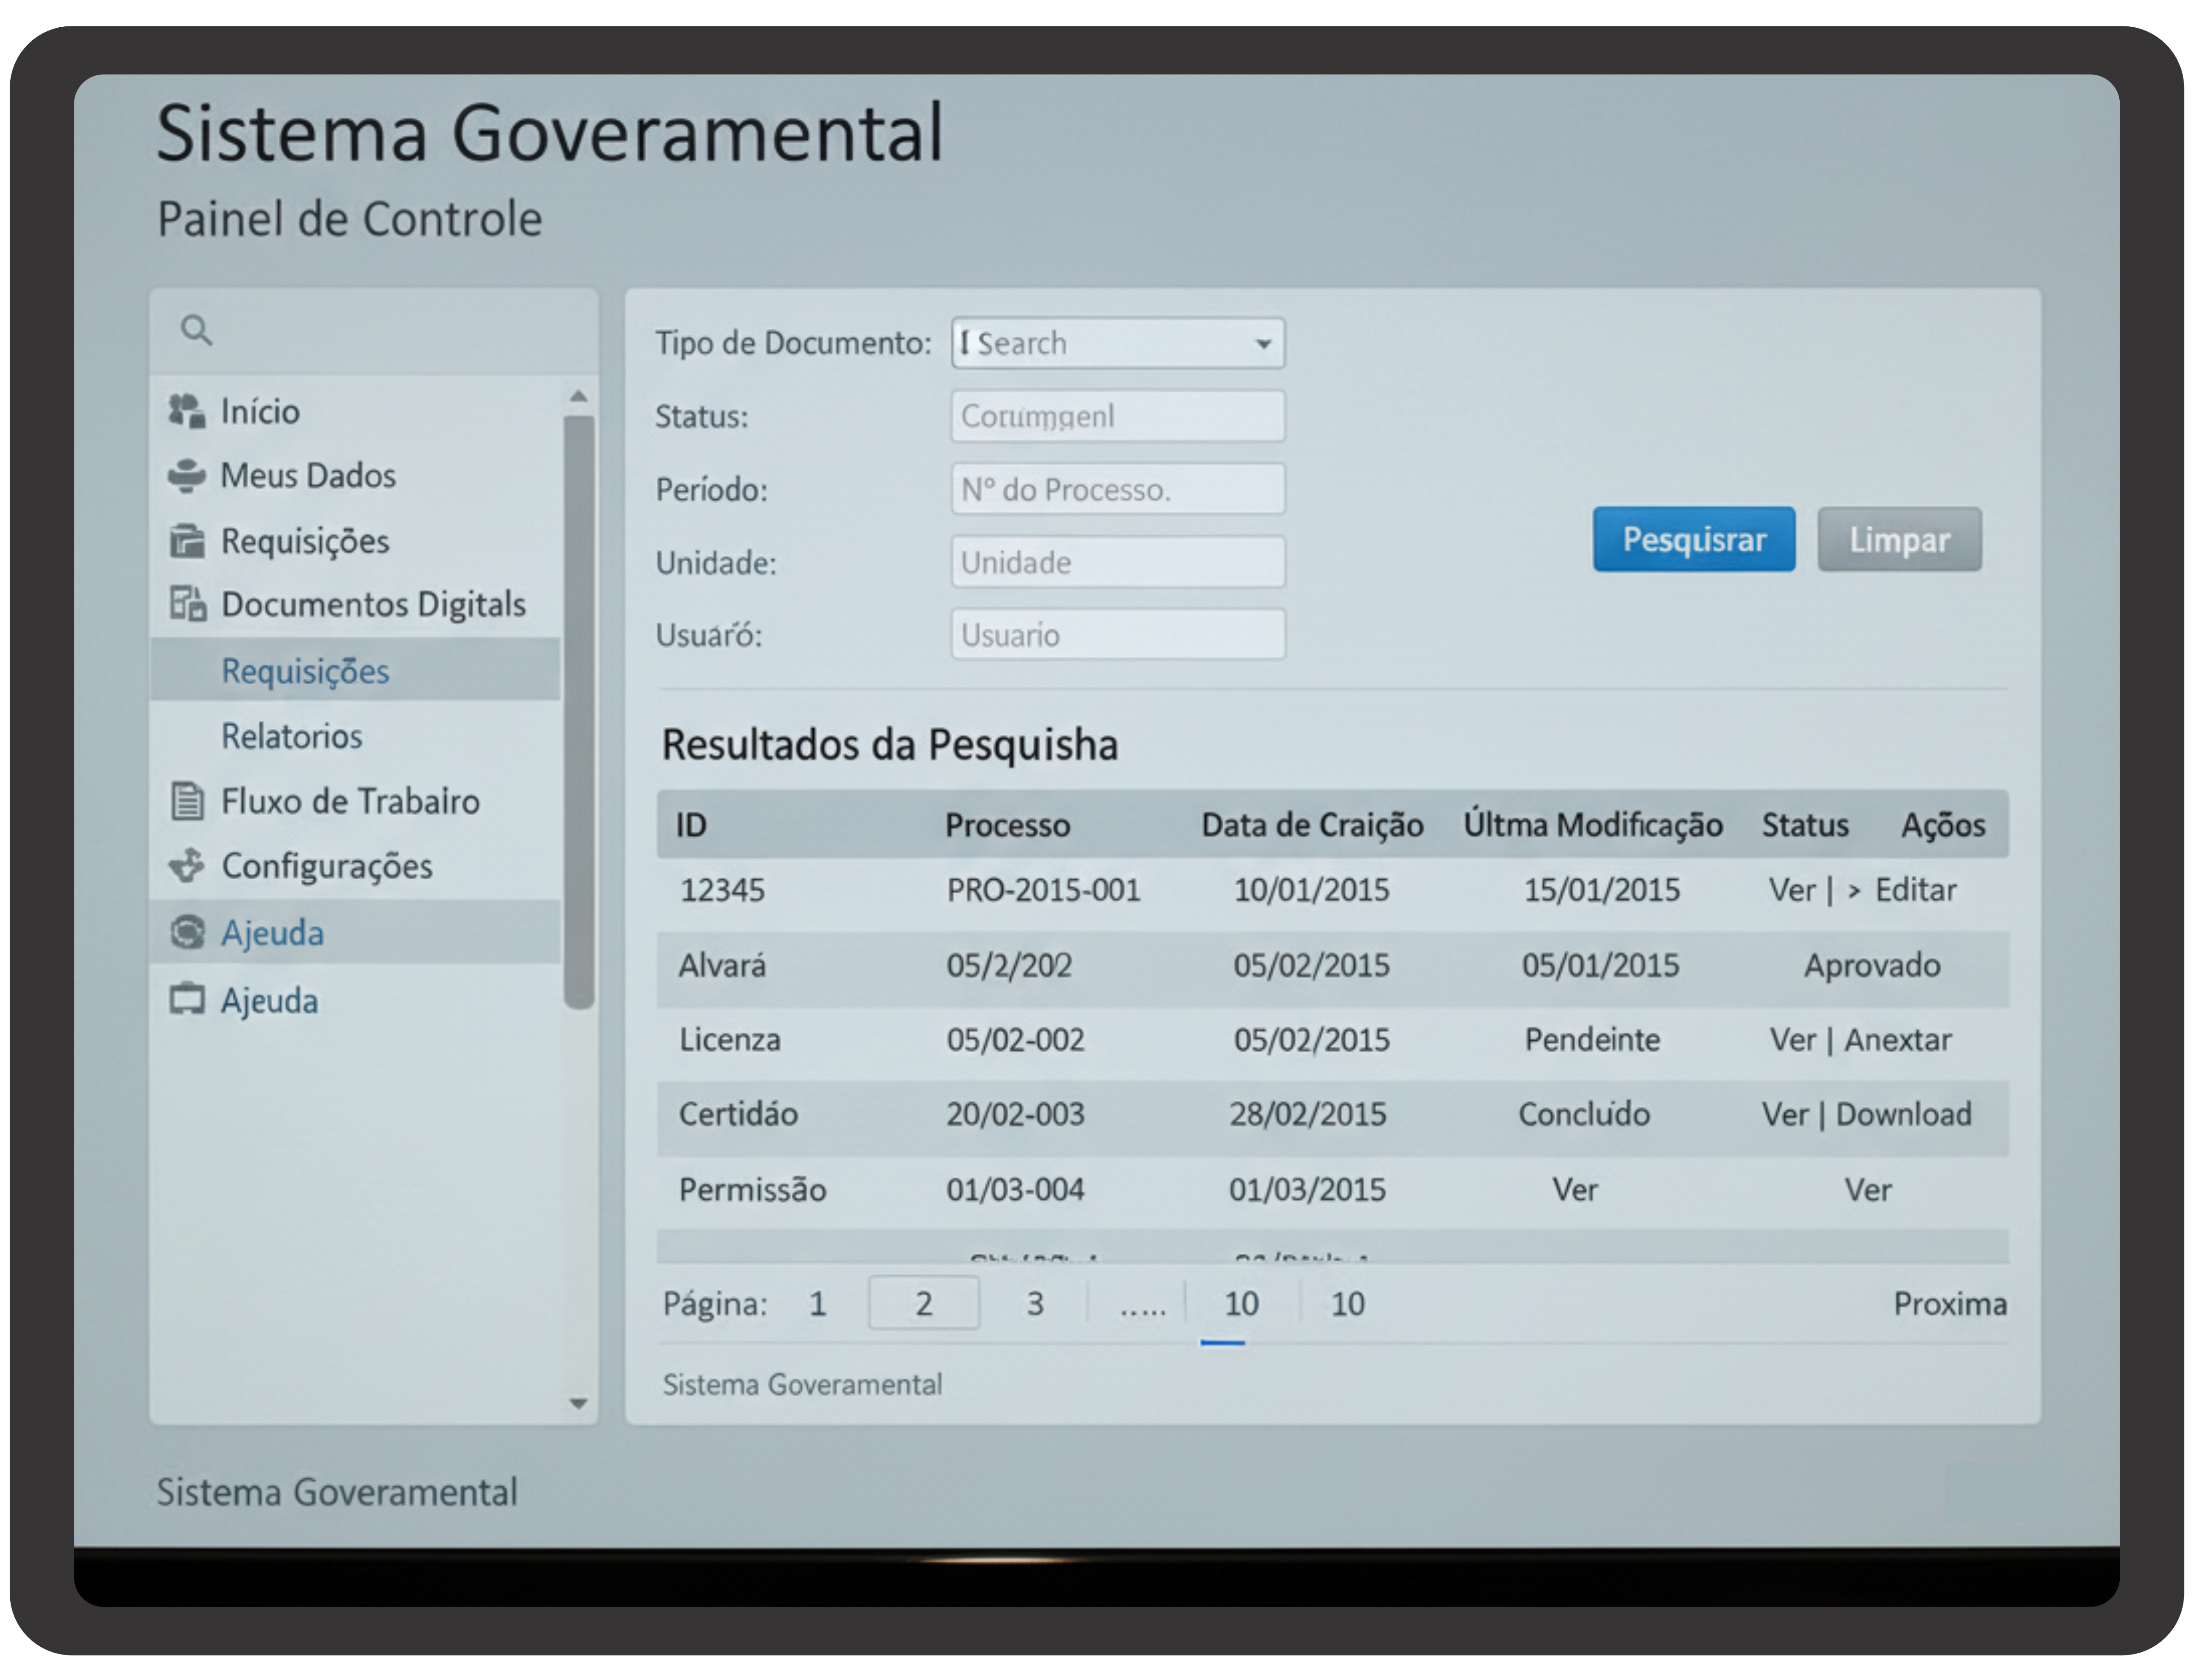Click the Proxima pagination link
This screenshot has width=2196, height=1680.
pos(1949,1304)
